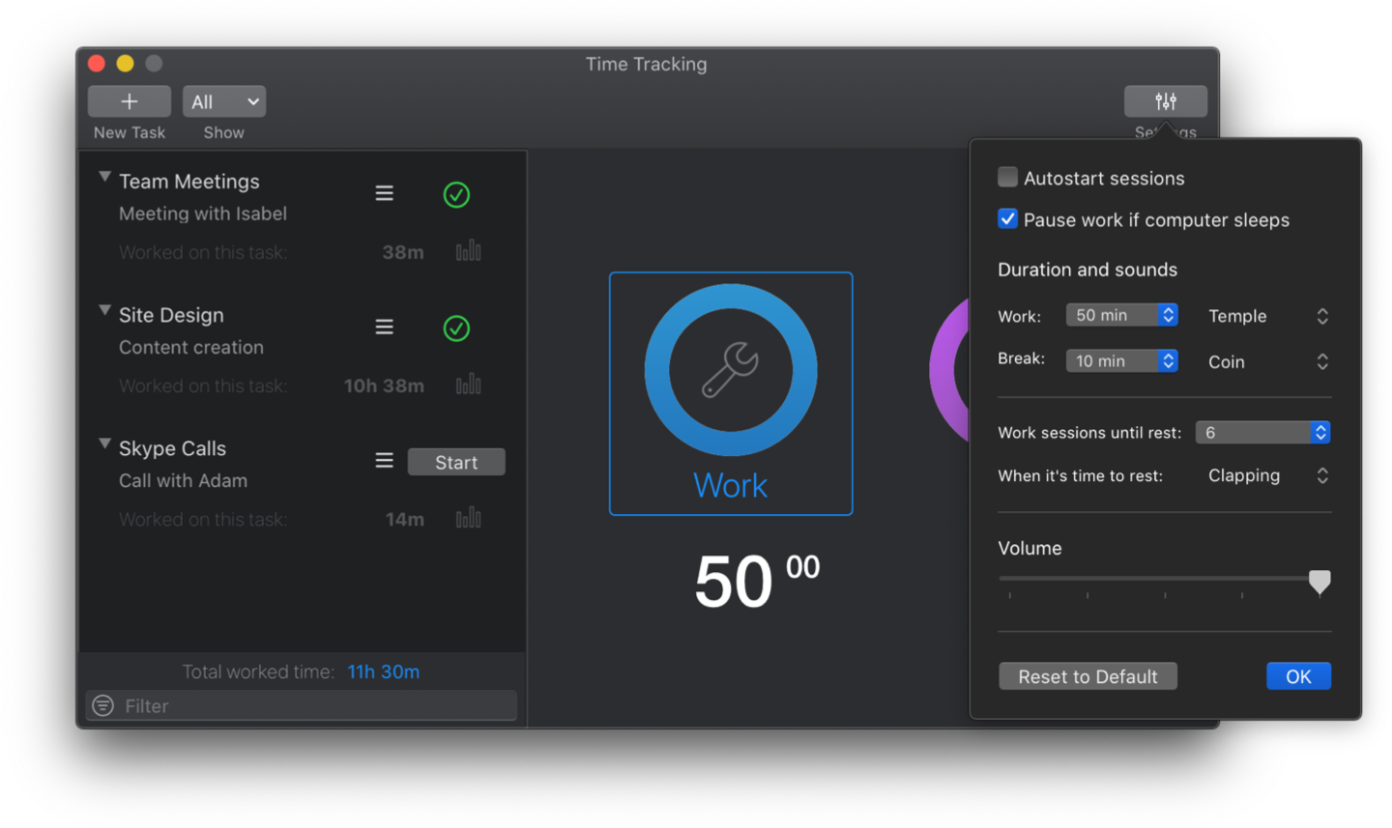This screenshot has width=1392, height=828.
Task: Open the All show filter popup
Action: 224,101
